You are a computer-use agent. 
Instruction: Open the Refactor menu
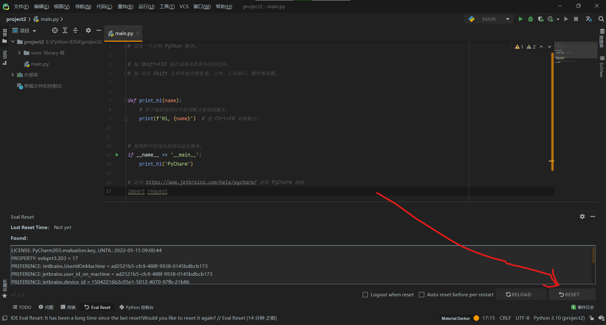click(x=125, y=7)
